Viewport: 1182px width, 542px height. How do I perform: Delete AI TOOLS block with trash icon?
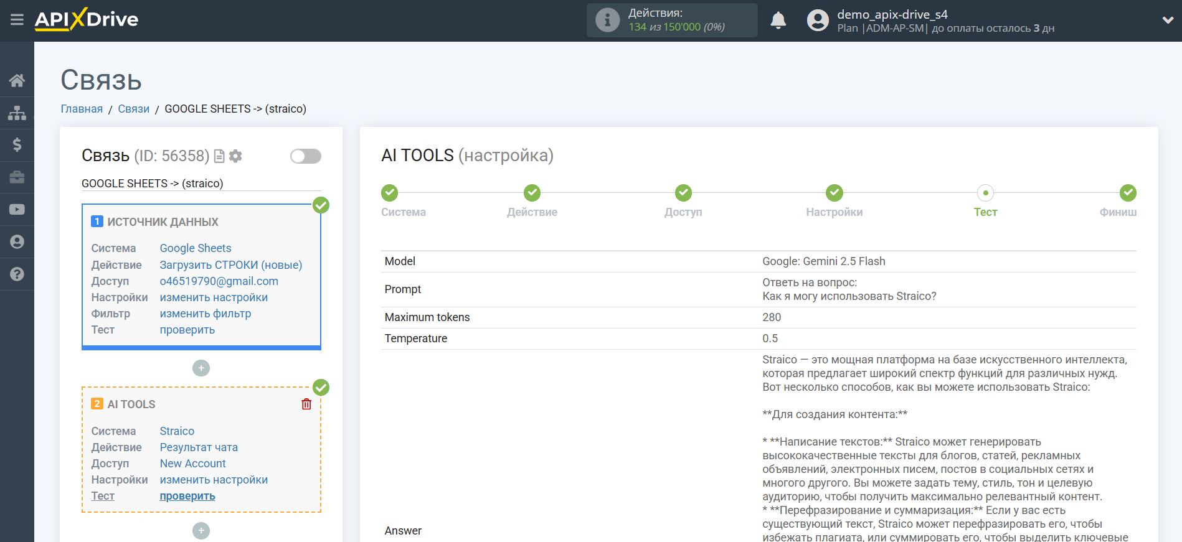click(306, 404)
